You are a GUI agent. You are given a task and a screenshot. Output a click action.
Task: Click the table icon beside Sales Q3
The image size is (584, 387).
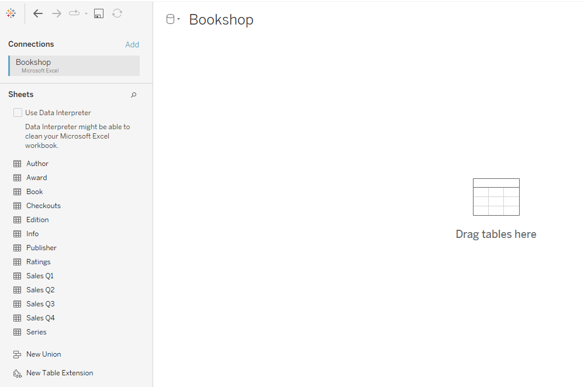pos(17,304)
